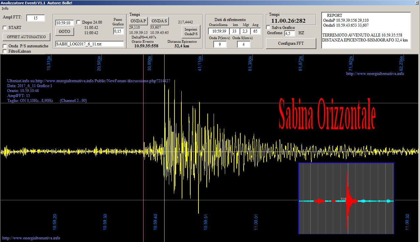Click the Distanza Epicentro value 32,4 km
Viewport: 420px width, 242px height.
click(x=182, y=46)
